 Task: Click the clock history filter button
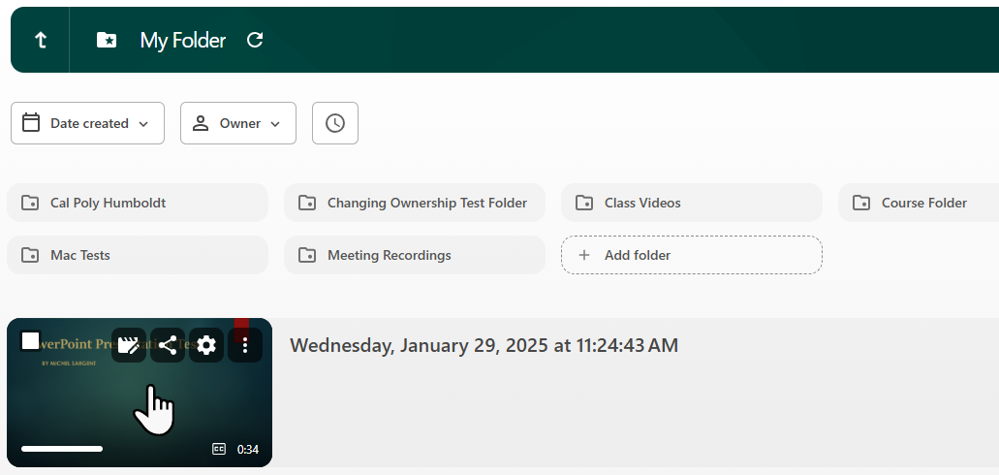coord(335,123)
